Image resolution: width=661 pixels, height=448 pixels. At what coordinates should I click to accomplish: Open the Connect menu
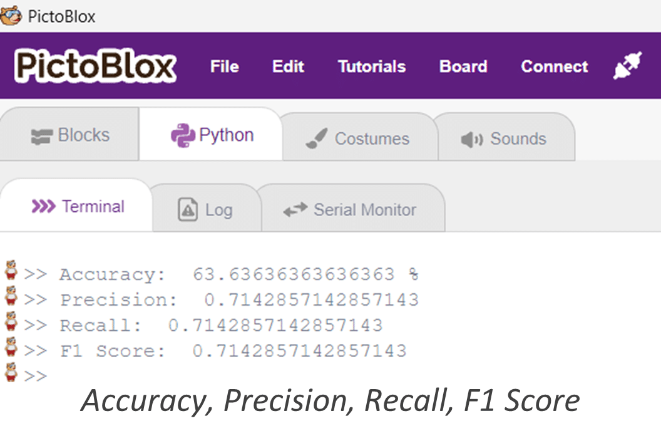[555, 66]
